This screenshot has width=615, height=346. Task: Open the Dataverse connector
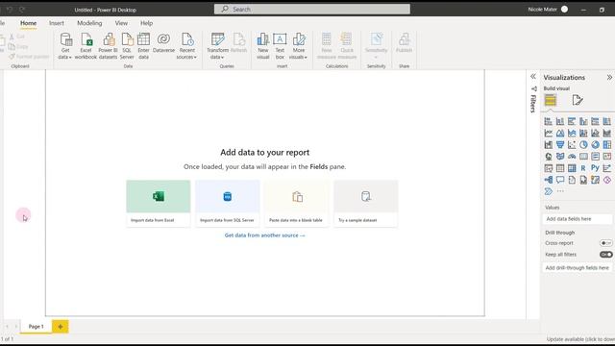[163, 43]
